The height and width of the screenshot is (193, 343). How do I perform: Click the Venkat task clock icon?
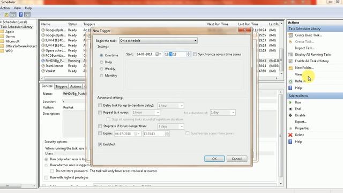[x=43, y=71]
